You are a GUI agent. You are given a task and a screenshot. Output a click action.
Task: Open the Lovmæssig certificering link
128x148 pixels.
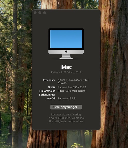(x=66, y=114)
